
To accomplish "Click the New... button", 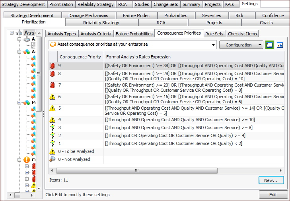I will coord(271,180).
